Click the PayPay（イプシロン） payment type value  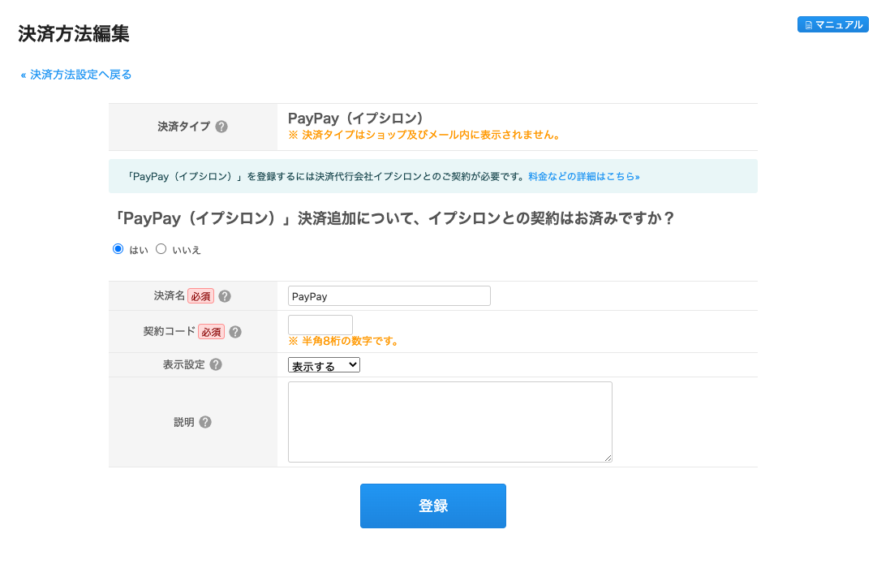pos(355,118)
